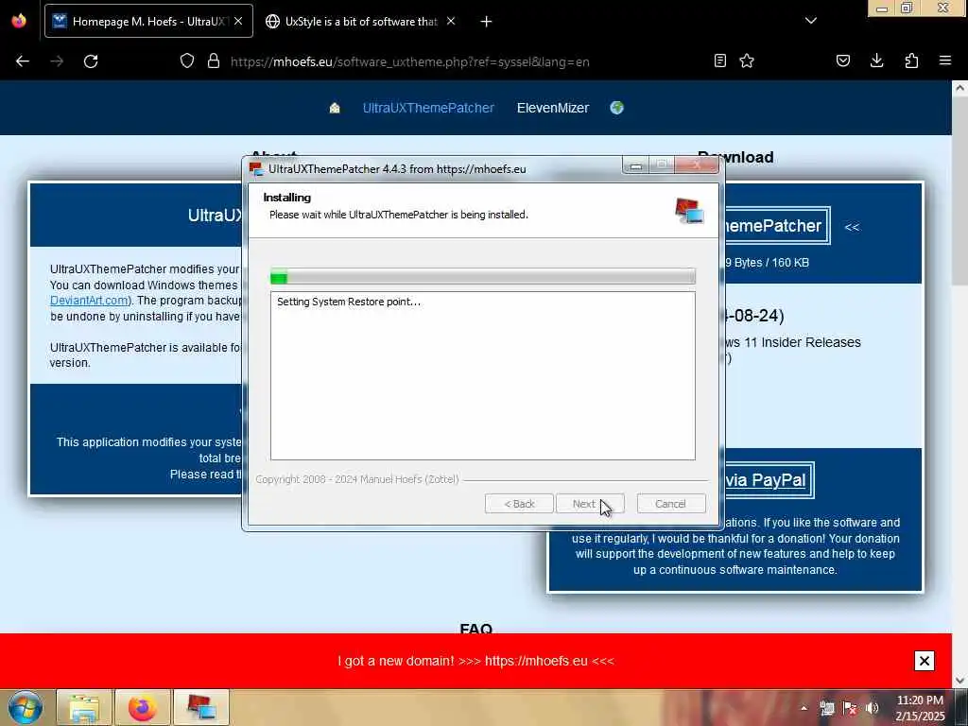Open Firefox application hamburger menu
The height and width of the screenshot is (726, 968).
[945, 60]
